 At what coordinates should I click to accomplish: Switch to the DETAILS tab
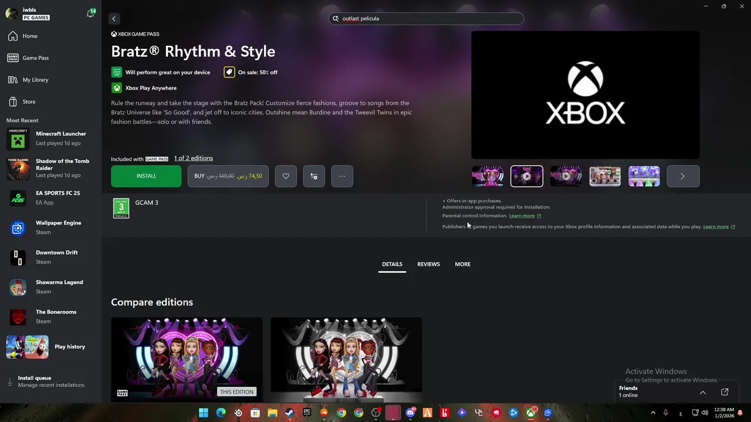point(392,264)
